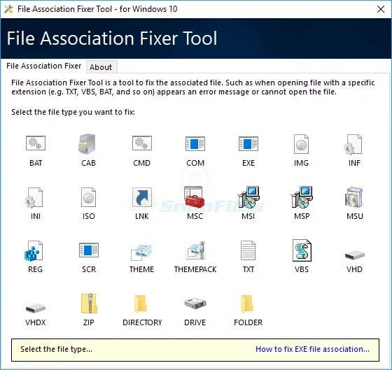This screenshot has height=370, width=392.
Task: Pick the DIRECTORY folder icon
Action: coord(141,304)
